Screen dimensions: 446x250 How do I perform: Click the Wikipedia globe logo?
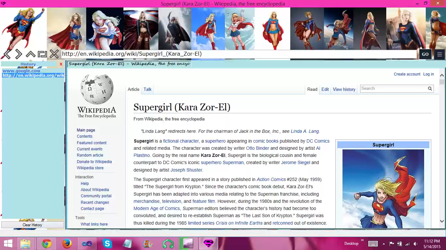click(x=96, y=89)
